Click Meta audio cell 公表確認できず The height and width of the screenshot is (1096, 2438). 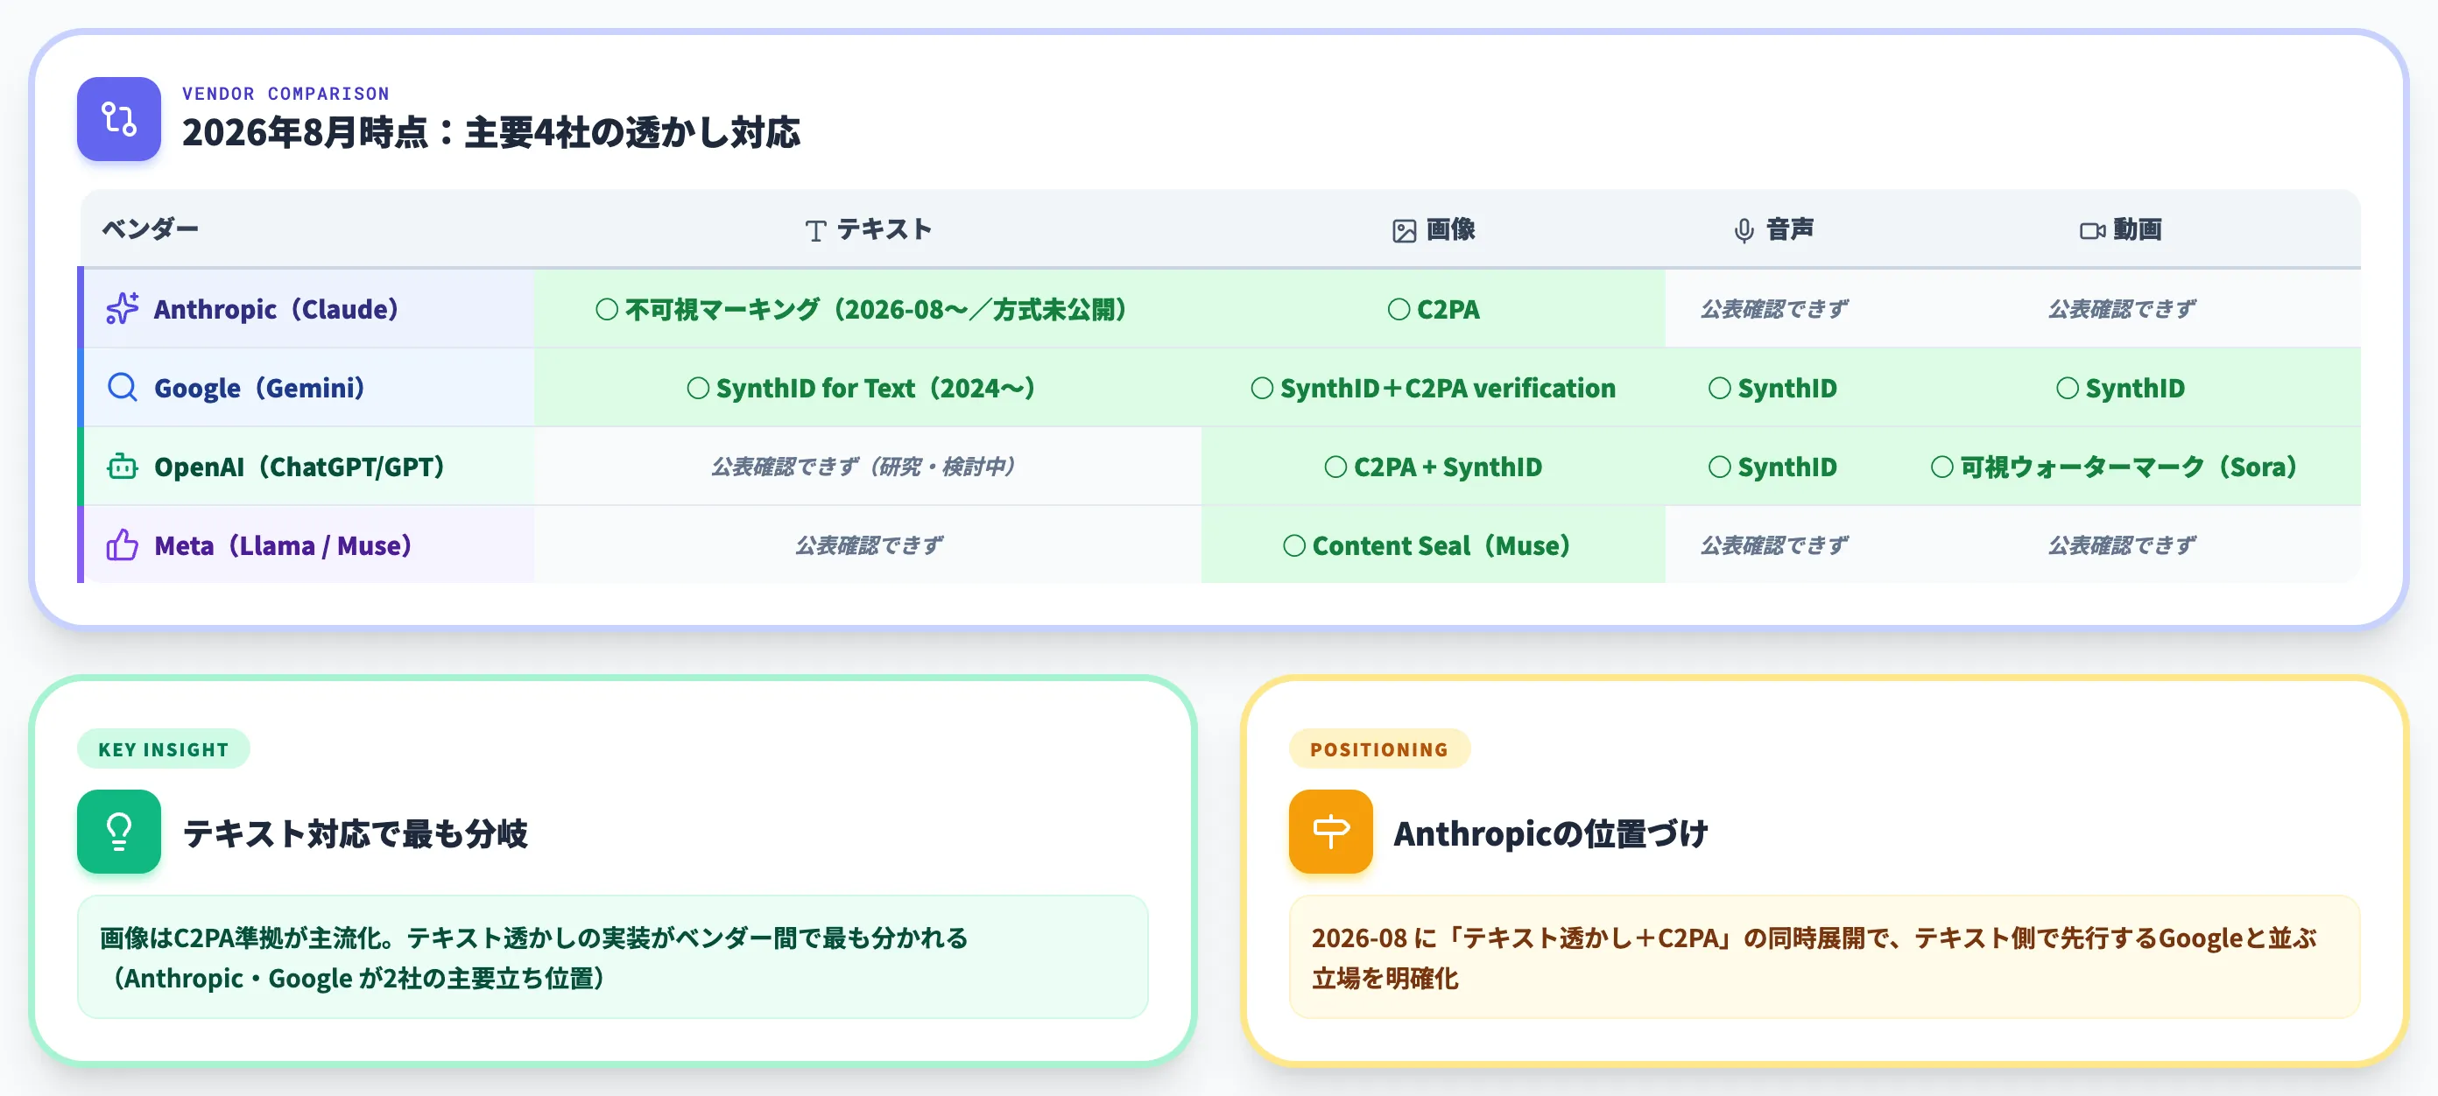(x=1773, y=545)
